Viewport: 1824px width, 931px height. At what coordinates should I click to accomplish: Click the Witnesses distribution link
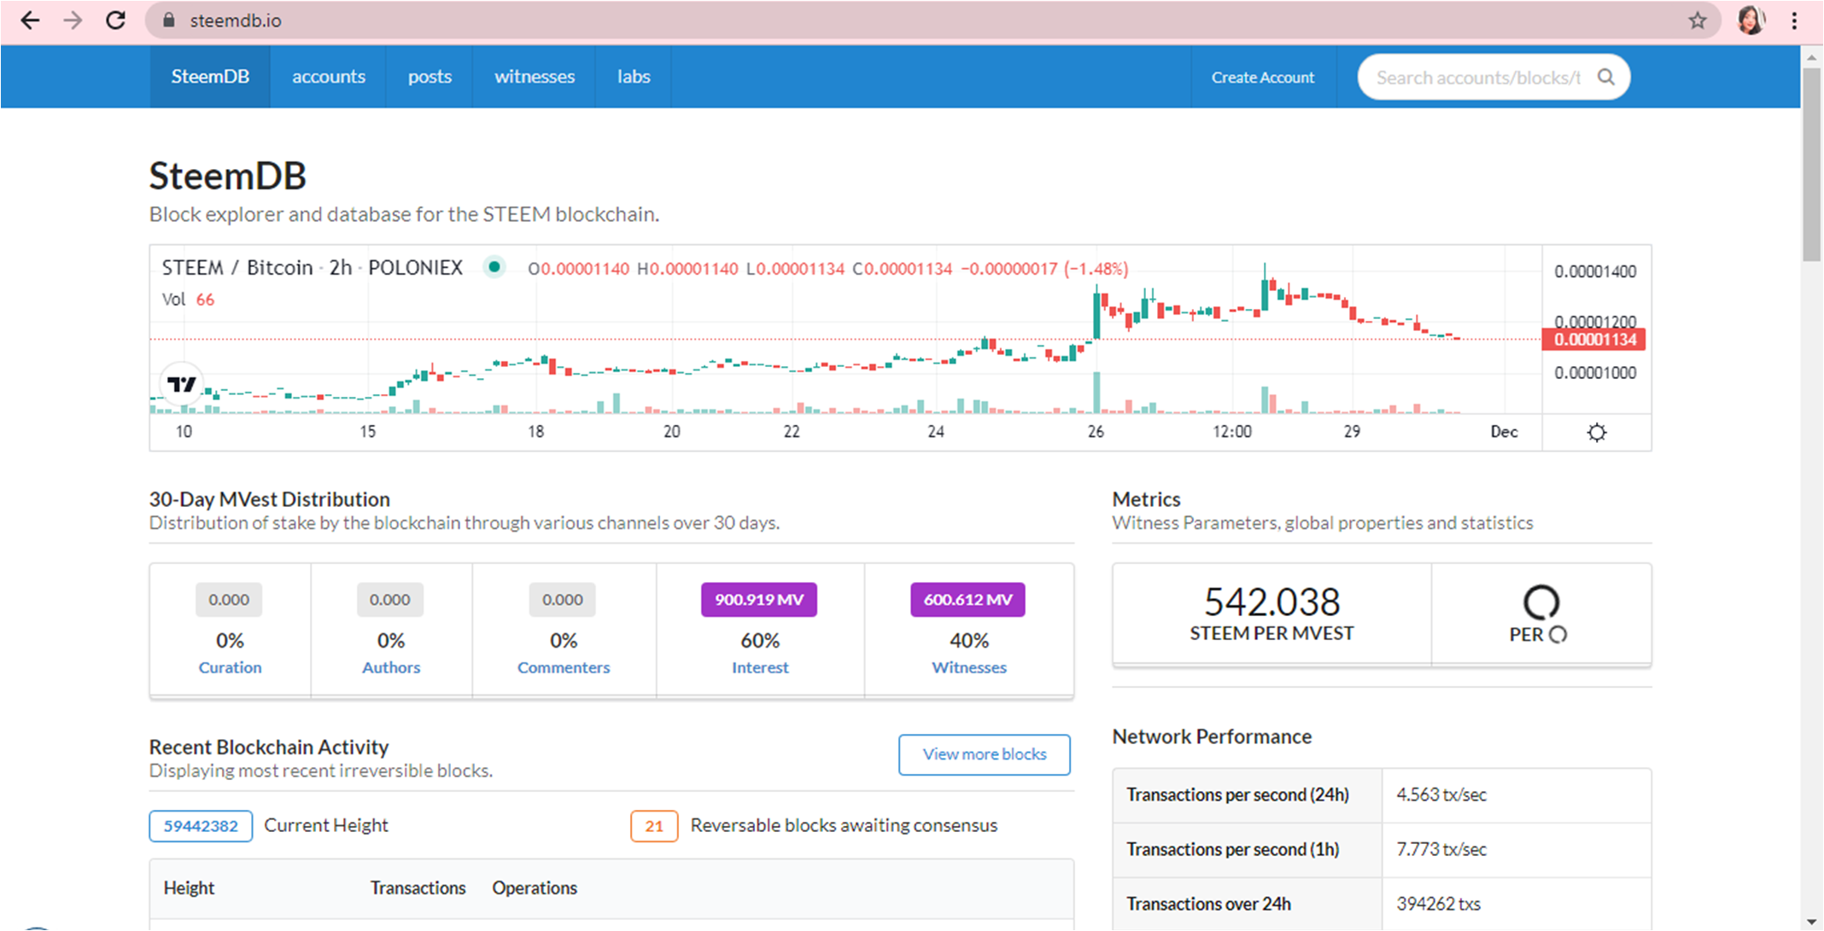tap(969, 667)
